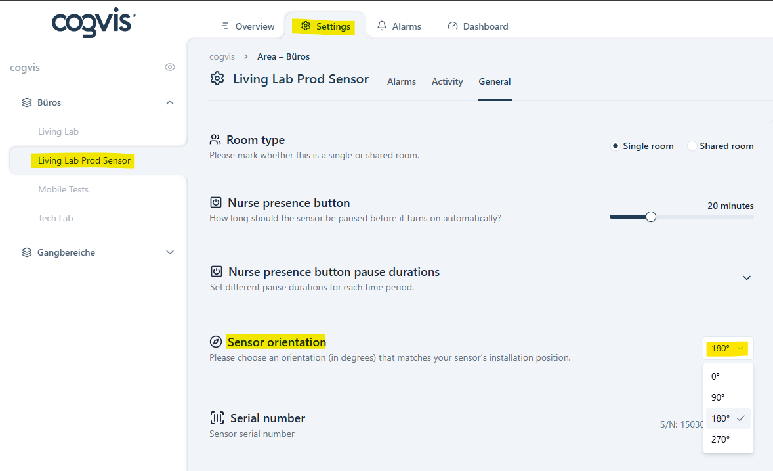Click the Gangbereiche layers icon
Viewport: 773px width, 471px height.
coord(27,252)
